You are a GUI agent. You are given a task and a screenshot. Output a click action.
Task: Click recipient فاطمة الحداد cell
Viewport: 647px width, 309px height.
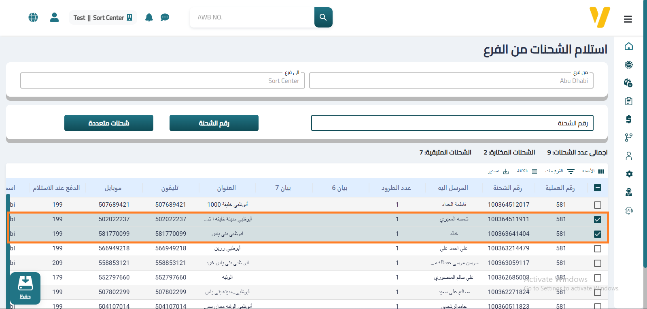click(x=454, y=205)
